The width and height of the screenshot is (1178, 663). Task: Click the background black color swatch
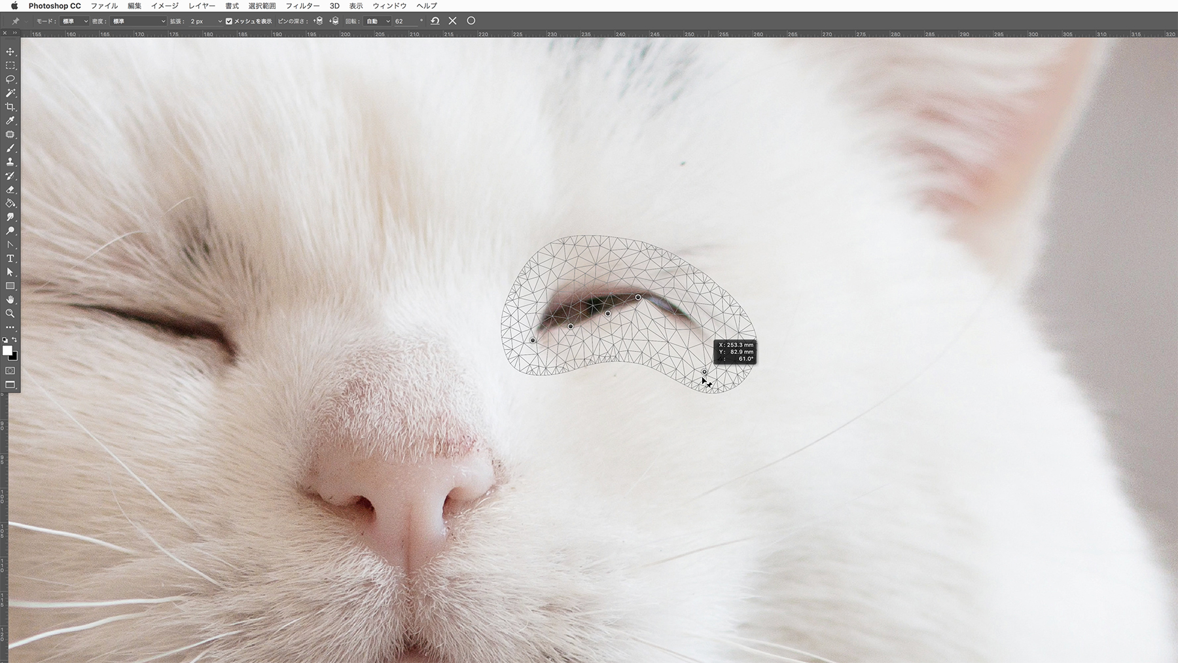pos(14,357)
